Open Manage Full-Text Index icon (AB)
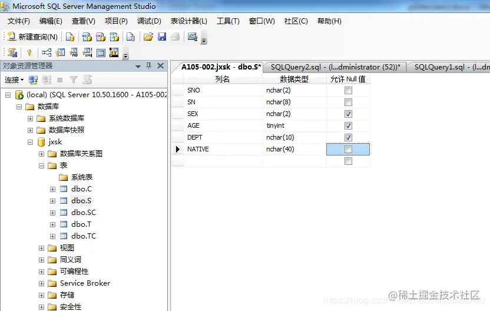 click(x=74, y=52)
